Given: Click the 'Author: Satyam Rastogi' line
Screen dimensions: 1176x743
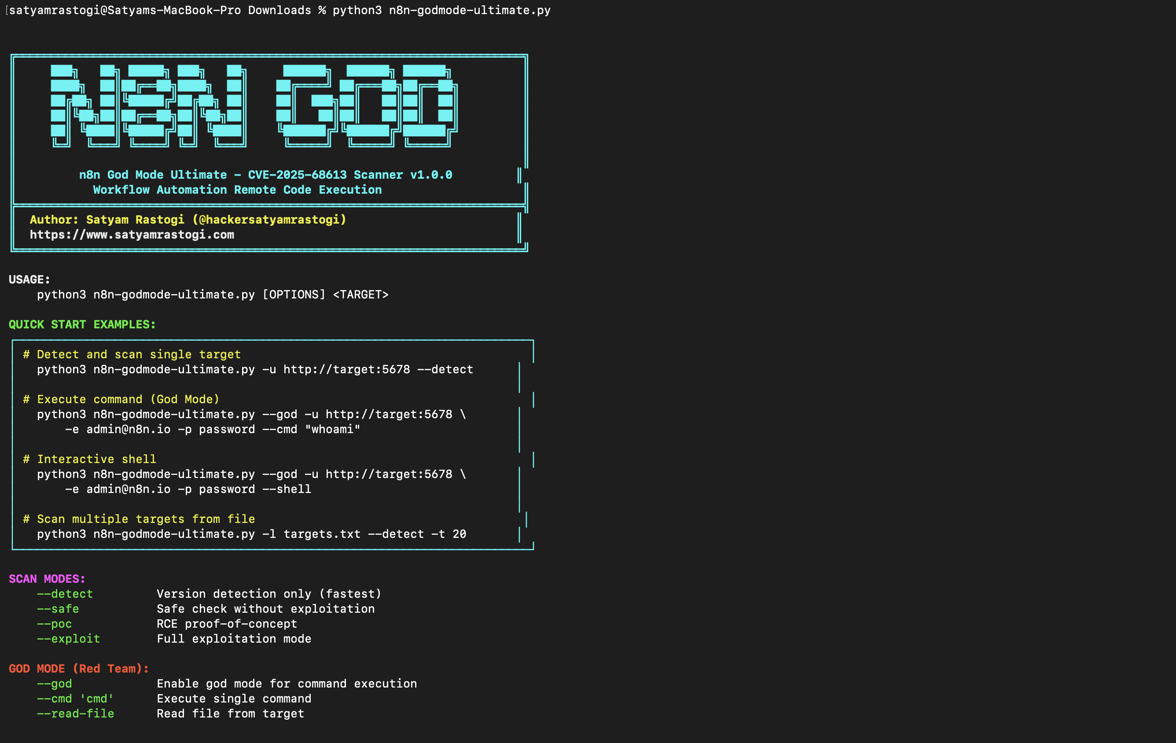Looking at the screenshot, I should [188, 220].
